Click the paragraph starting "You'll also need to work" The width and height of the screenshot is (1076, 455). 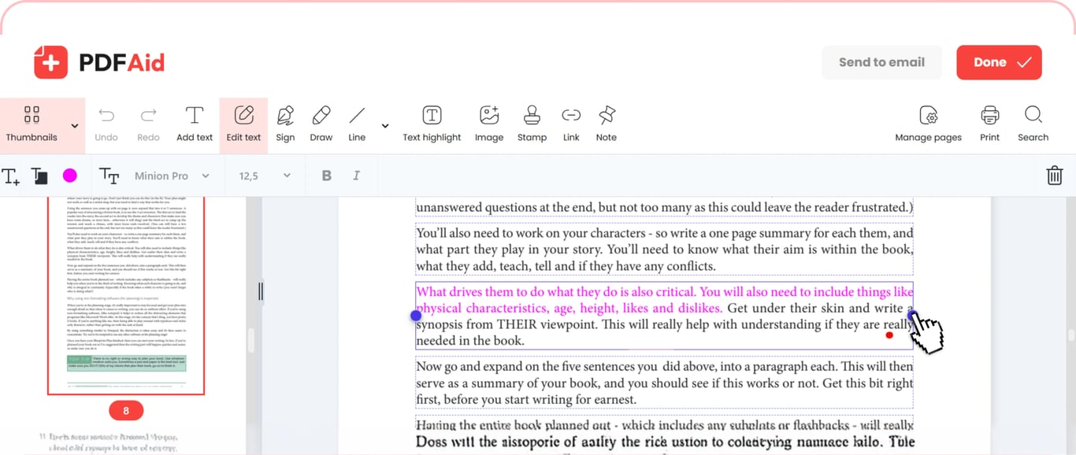click(x=664, y=250)
